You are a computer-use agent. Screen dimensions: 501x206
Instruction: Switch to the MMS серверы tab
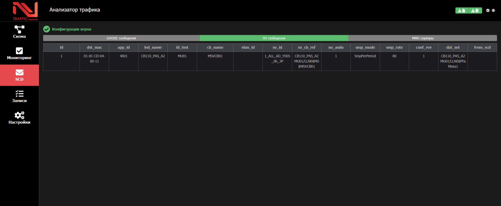coord(422,38)
